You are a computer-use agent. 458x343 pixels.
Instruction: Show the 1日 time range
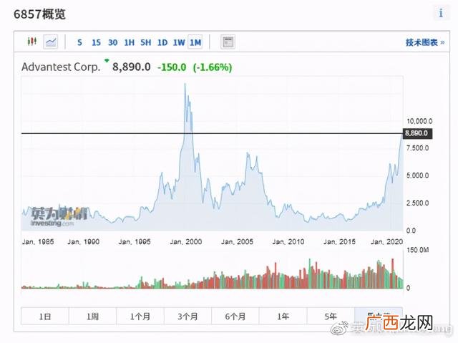(45, 316)
